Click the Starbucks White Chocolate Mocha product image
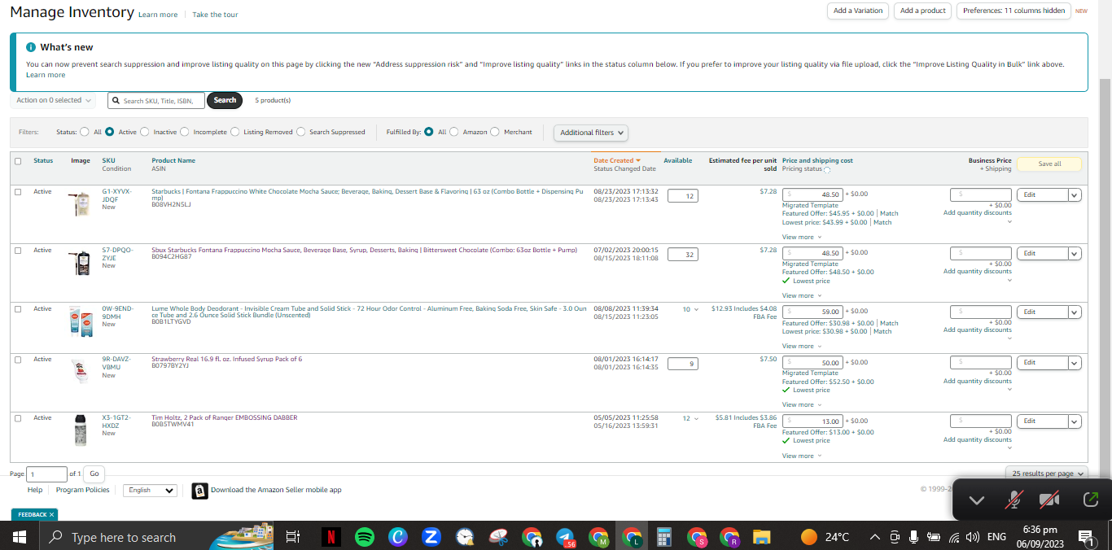Viewport: 1112px width, 550px height. pos(81,203)
